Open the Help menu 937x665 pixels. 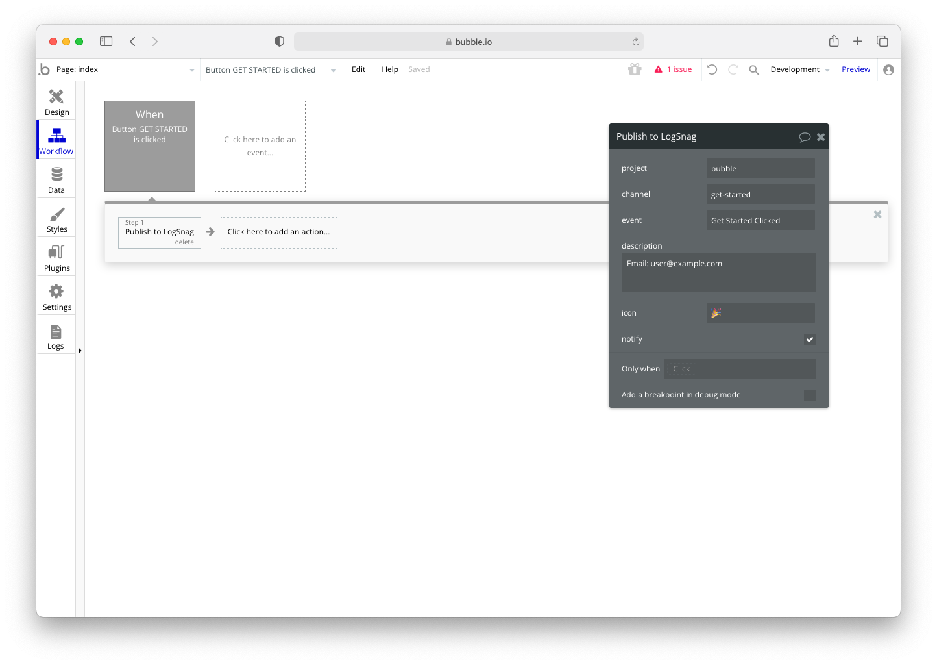(390, 69)
